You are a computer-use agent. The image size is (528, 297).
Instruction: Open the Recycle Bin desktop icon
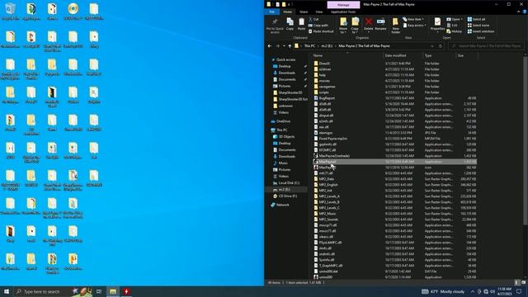coord(10,12)
